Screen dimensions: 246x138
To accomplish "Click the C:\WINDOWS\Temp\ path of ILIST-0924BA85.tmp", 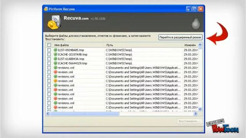I will click(119, 50).
